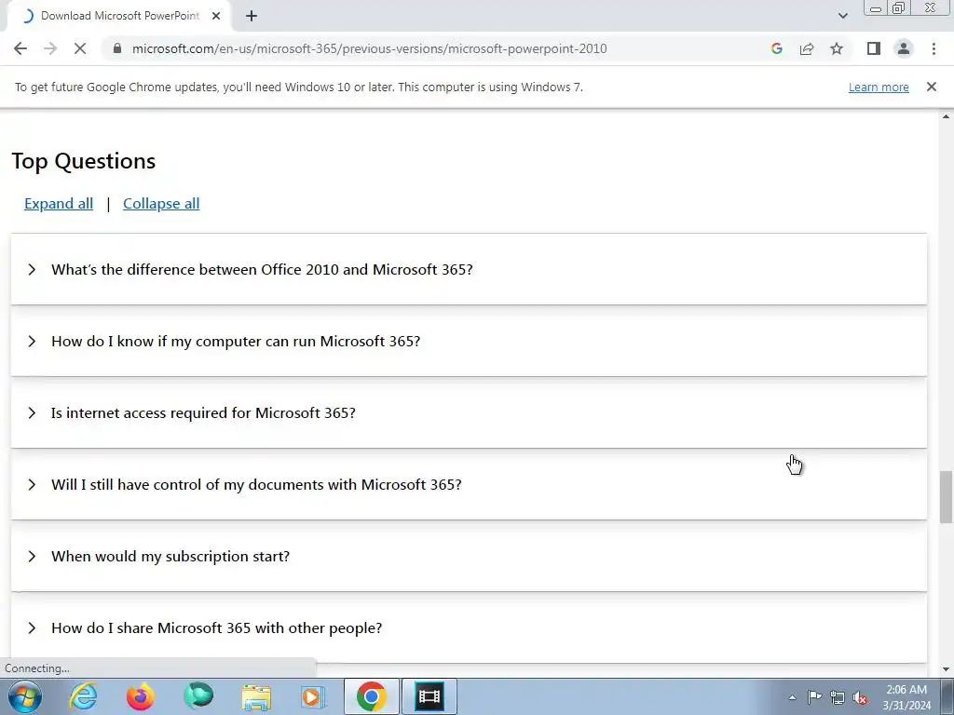Bookmark this page with the star icon
Viewport: 954px width, 715px height.
click(x=837, y=48)
